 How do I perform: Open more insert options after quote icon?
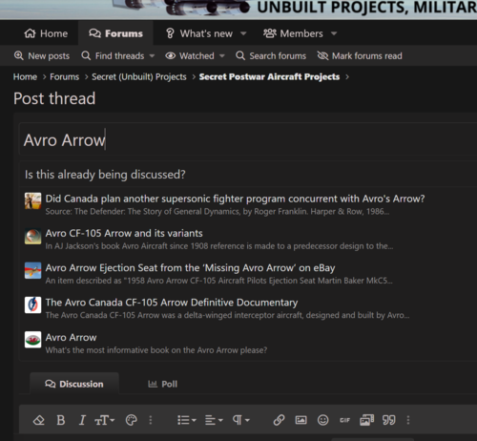click(x=408, y=420)
